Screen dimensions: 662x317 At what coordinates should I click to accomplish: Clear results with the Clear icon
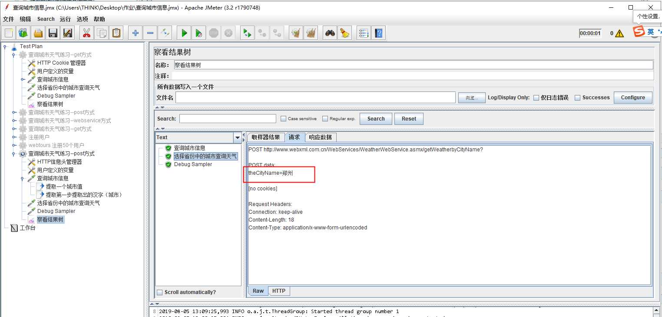tap(296, 33)
